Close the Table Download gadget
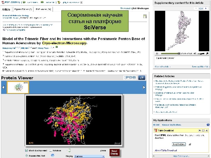 (207, 130)
